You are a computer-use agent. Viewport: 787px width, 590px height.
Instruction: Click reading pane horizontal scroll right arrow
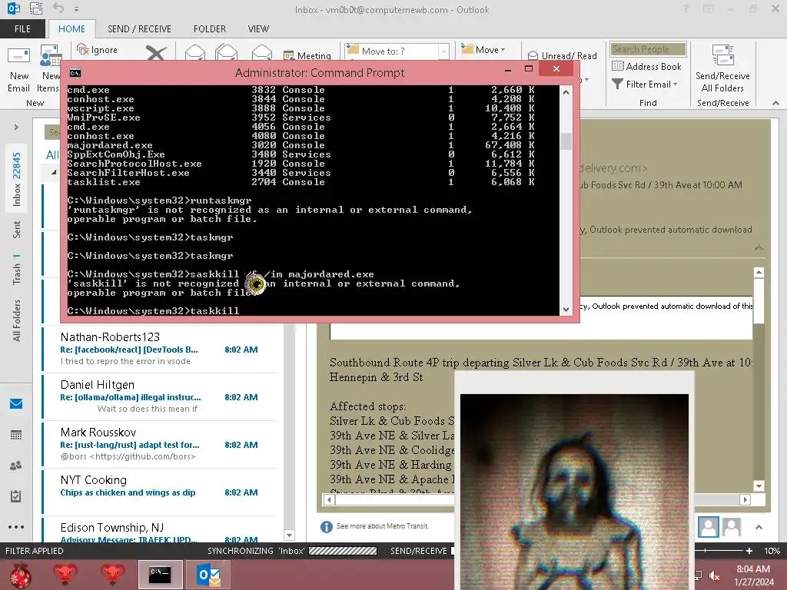coord(745,499)
